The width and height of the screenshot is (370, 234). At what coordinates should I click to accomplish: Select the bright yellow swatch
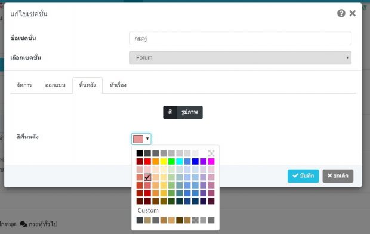[164, 161]
